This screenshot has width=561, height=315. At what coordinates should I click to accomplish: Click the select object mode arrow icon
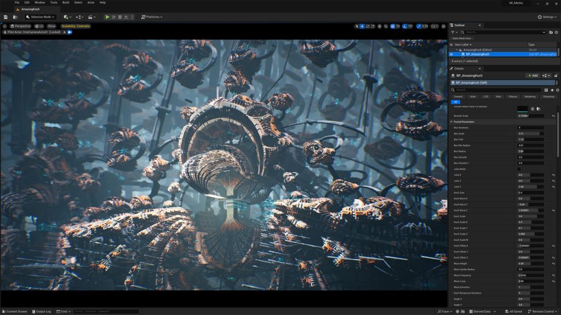357,26
